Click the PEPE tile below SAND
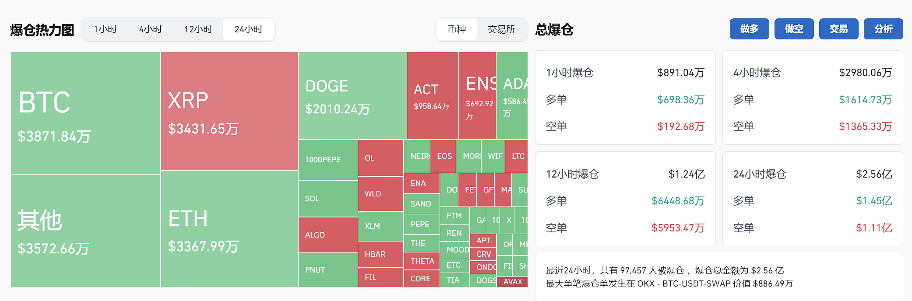The height and width of the screenshot is (301, 912). click(422, 224)
